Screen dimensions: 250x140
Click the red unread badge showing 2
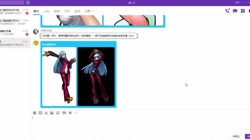27,34
